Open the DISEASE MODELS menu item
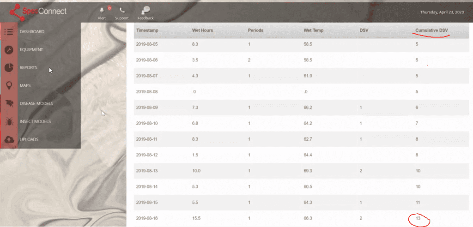This screenshot has width=473, height=227. 36,103
